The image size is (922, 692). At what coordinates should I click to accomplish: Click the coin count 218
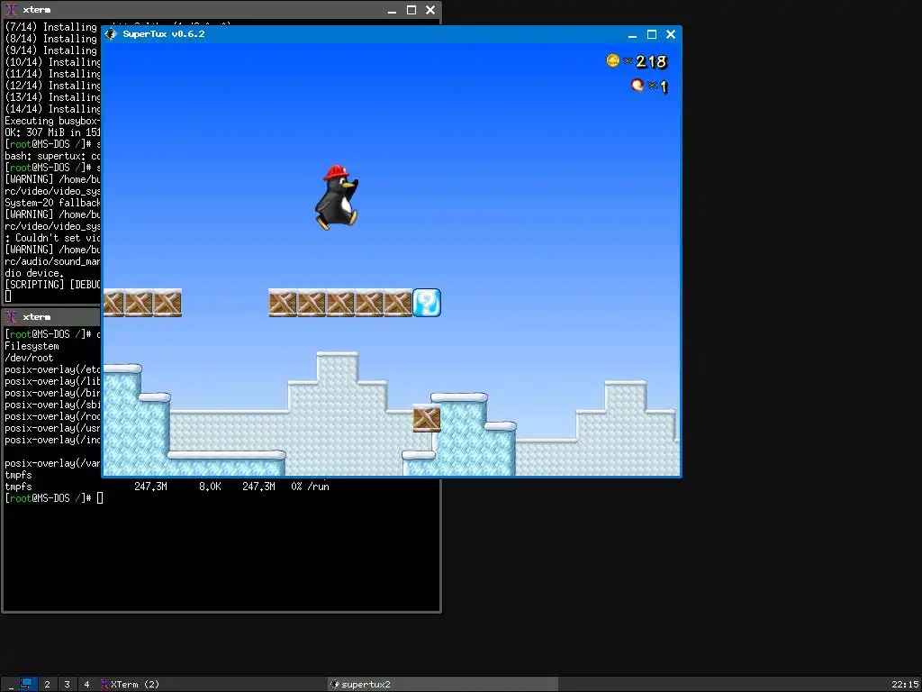click(x=651, y=61)
